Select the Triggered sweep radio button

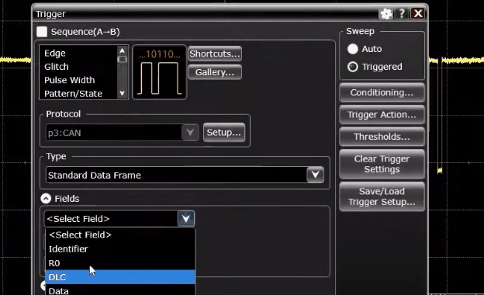point(353,67)
